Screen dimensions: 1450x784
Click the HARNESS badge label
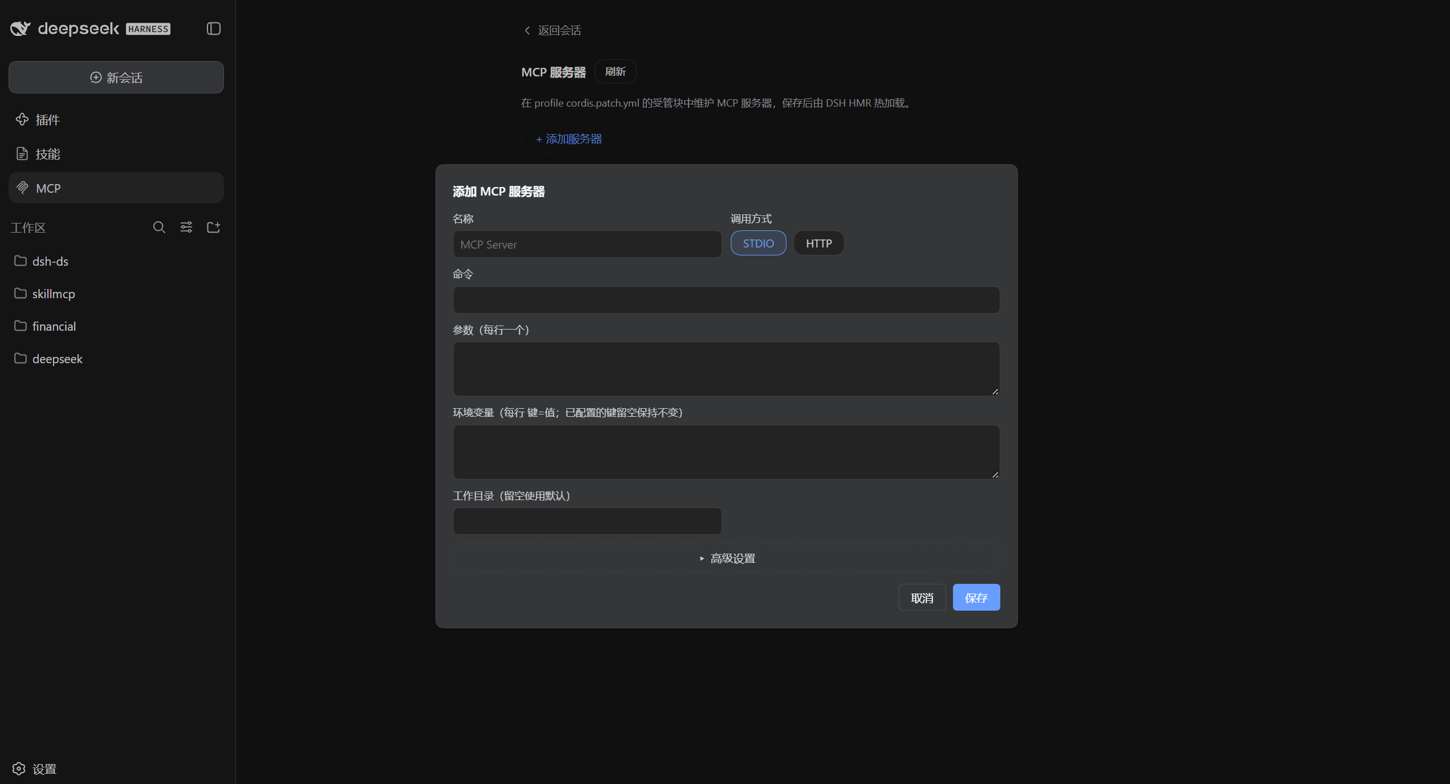click(148, 29)
